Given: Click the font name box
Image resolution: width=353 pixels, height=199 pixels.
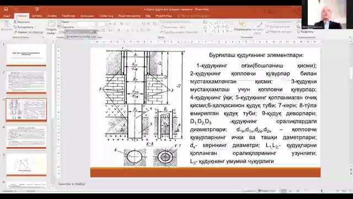Looking at the screenshot, I should pyautogui.click(x=87, y=24).
